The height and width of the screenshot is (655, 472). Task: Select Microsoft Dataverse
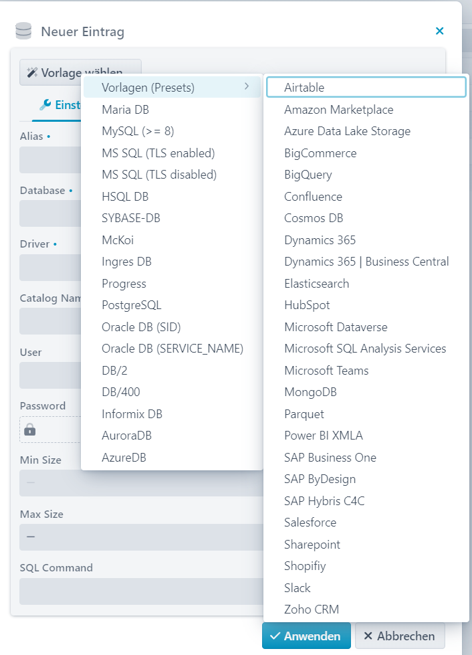click(366, 327)
